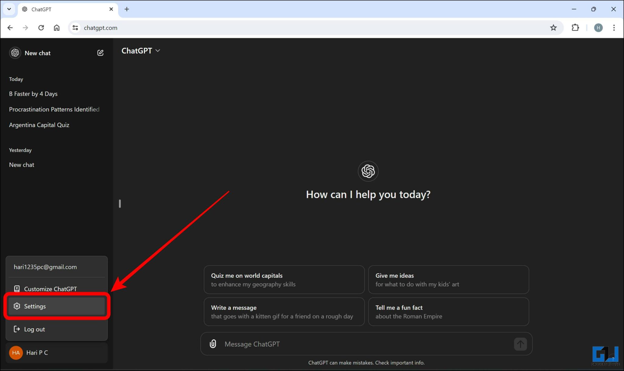This screenshot has width=624, height=371.
Task: Open the tab search dropdown arrow
Action: click(x=9, y=9)
